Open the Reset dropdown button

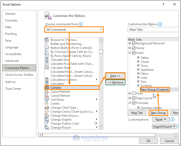coord(161,120)
